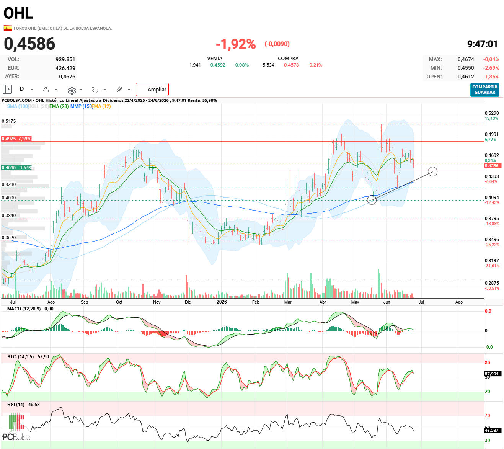Expand the arrow beside the chart type icon
The height and width of the screenshot is (449, 504).
pos(56,90)
